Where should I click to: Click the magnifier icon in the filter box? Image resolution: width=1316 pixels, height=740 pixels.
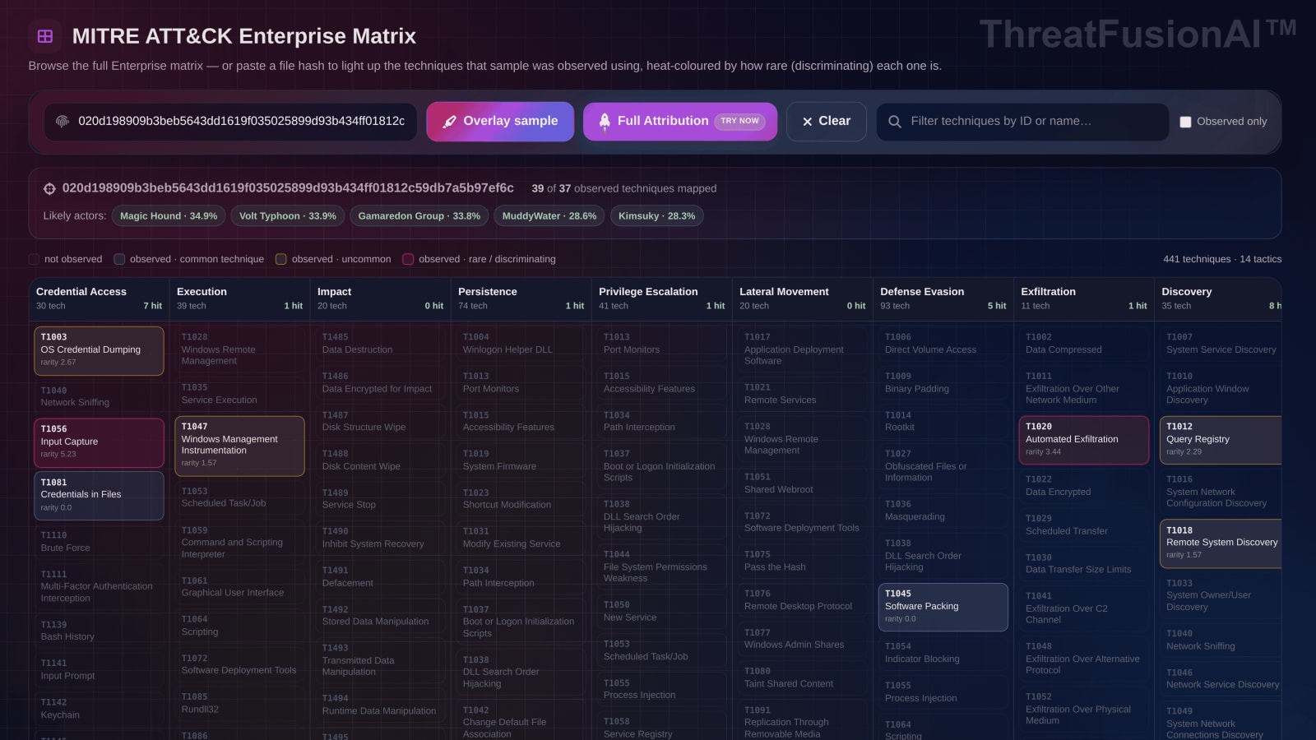pyautogui.click(x=895, y=122)
